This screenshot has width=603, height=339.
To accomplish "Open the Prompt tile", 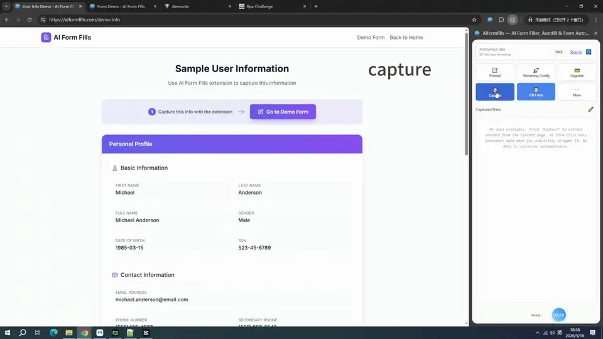I will 495,72.
